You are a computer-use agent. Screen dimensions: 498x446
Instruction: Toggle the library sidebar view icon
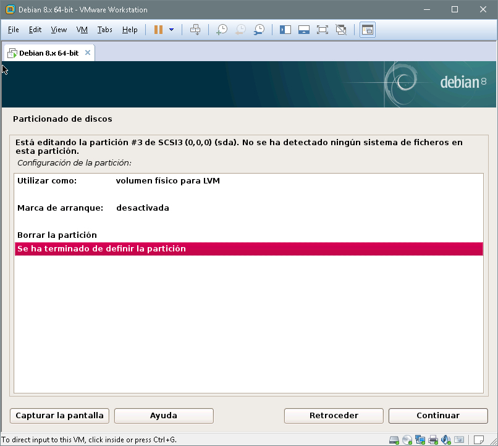285,30
